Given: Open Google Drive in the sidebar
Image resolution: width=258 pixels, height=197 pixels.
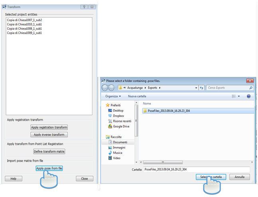Looking at the screenshot, I should pyautogui.click(x=121, y=126).
